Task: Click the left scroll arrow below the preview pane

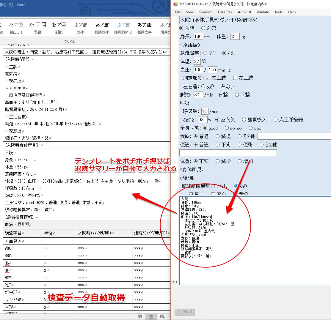Action: coord(173,282)
